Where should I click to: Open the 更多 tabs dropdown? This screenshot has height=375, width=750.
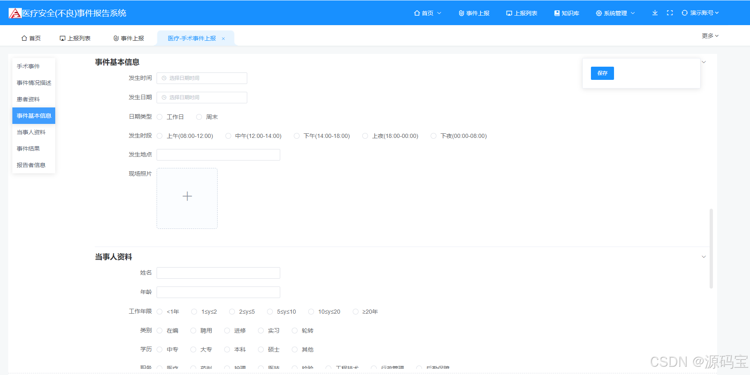click(710, 36)
